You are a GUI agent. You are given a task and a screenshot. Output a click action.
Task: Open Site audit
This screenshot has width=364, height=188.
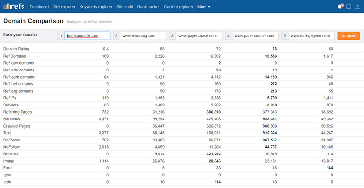tap(125, 7)
